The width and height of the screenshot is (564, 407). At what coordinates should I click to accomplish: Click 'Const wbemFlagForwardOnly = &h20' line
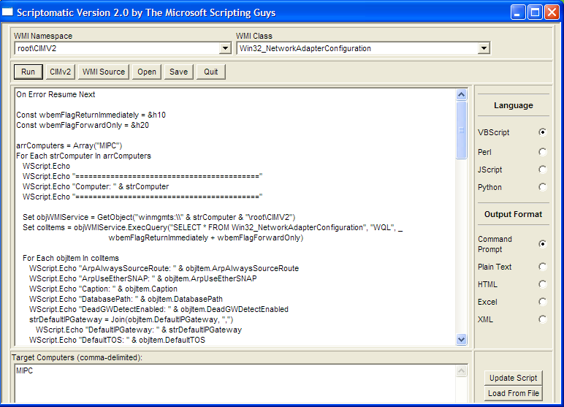coord(83,125)
